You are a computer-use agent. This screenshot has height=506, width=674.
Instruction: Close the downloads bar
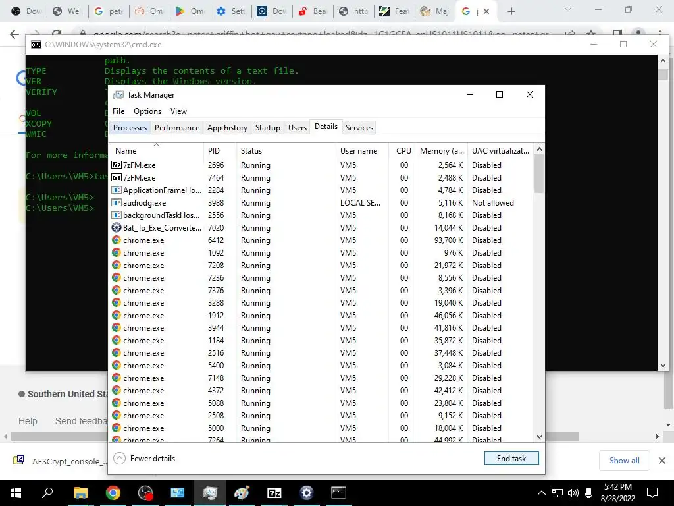coord(662,461)
